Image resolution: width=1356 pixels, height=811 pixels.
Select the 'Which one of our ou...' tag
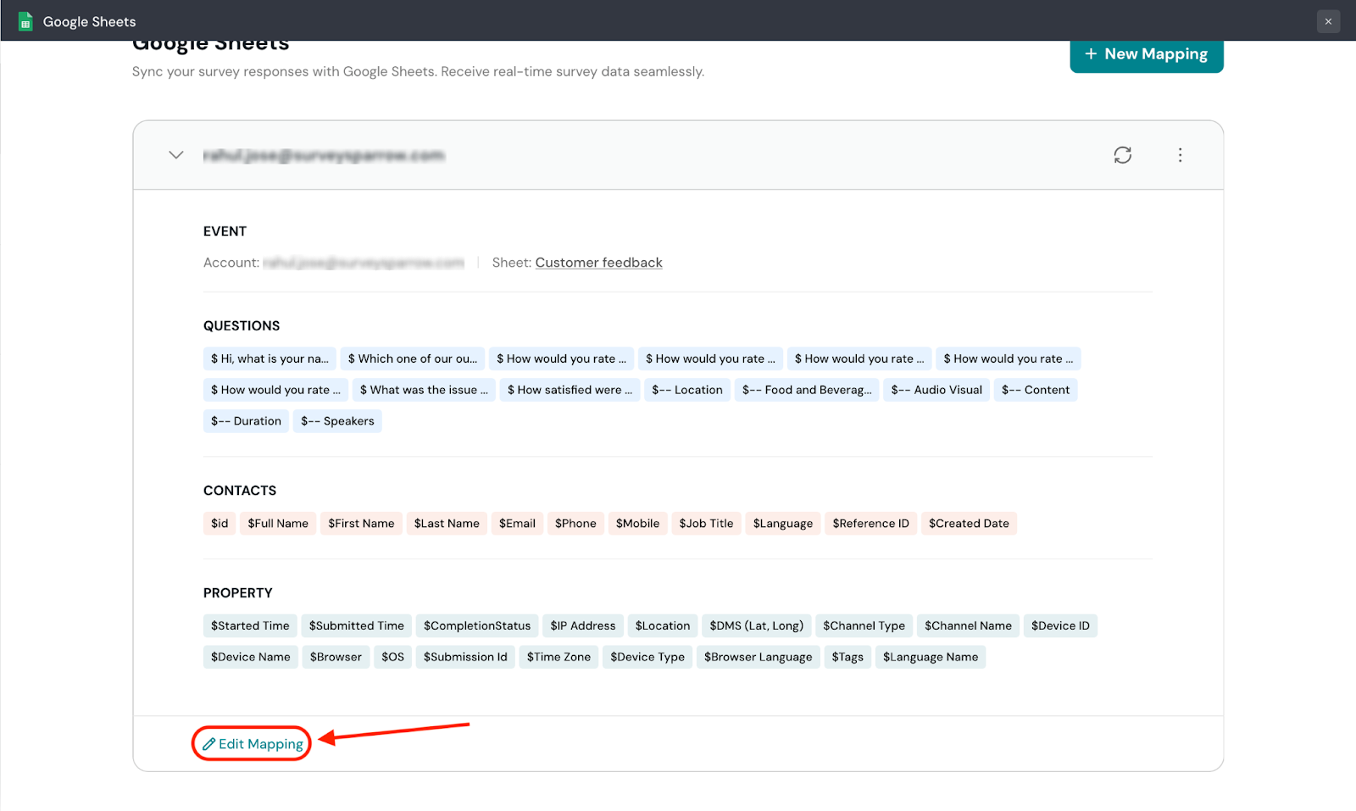[413, 358]
